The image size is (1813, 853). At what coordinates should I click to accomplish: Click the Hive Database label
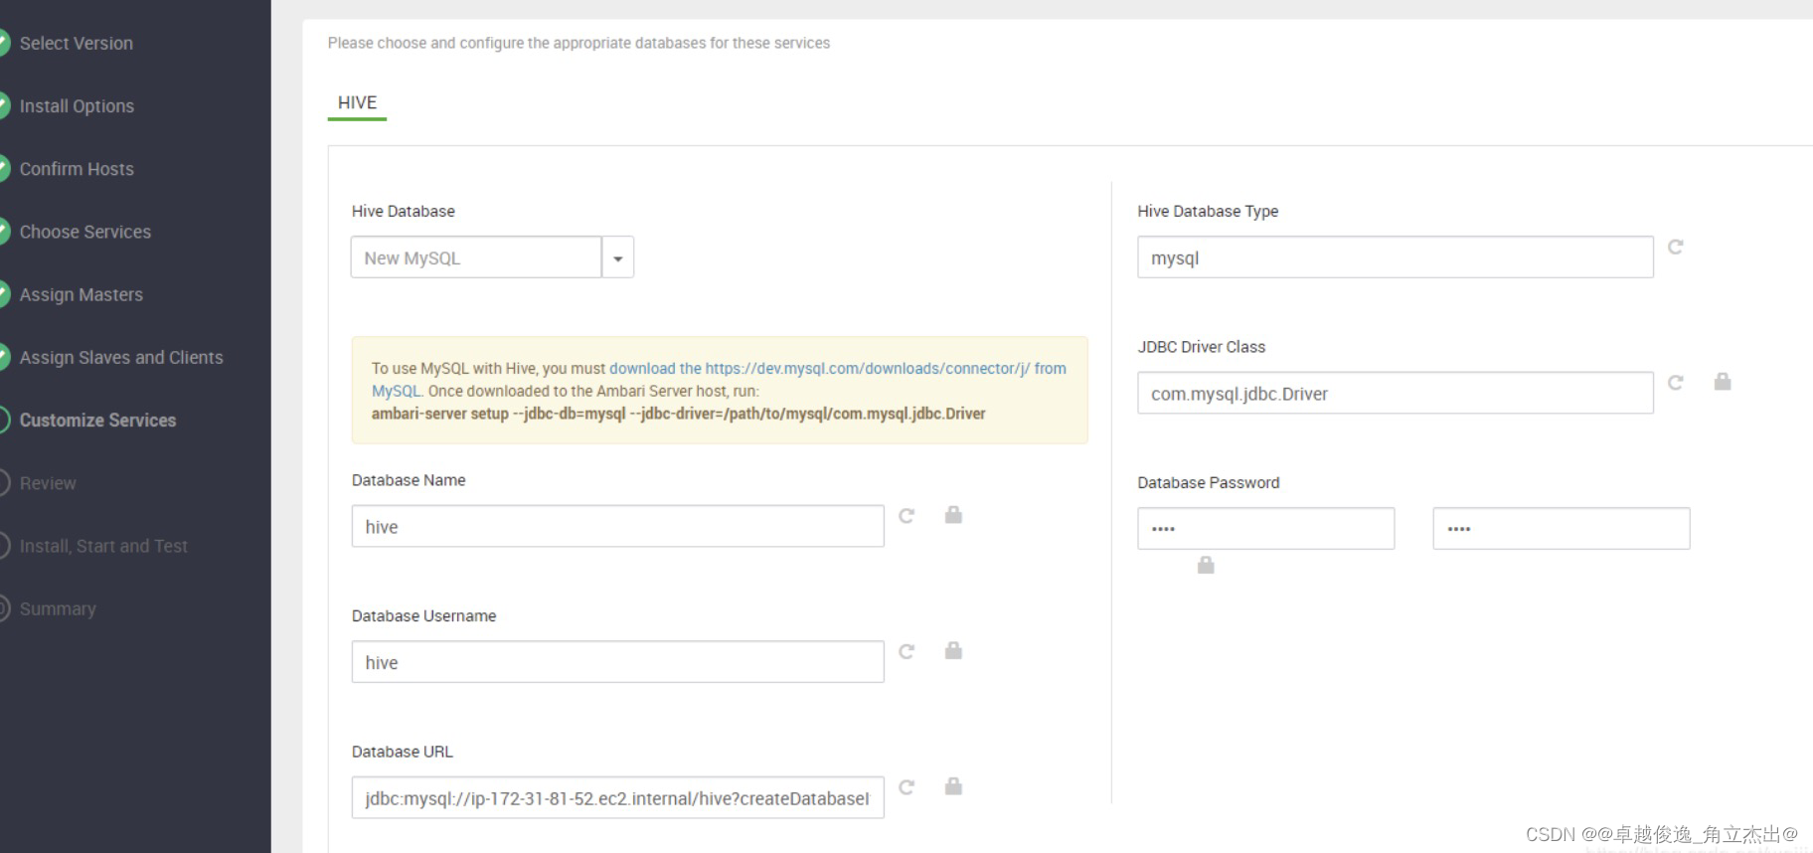pos(404,211)
